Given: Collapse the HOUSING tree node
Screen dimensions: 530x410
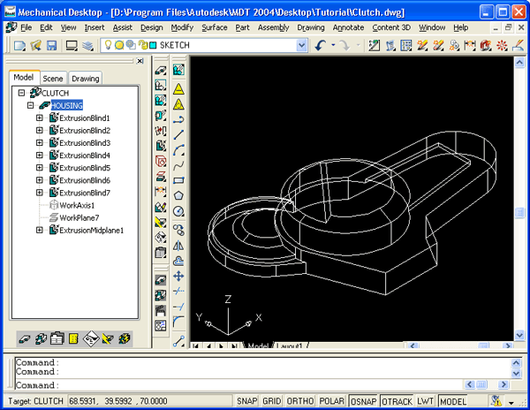Looking at the screenshot, I should coord(30,105).
